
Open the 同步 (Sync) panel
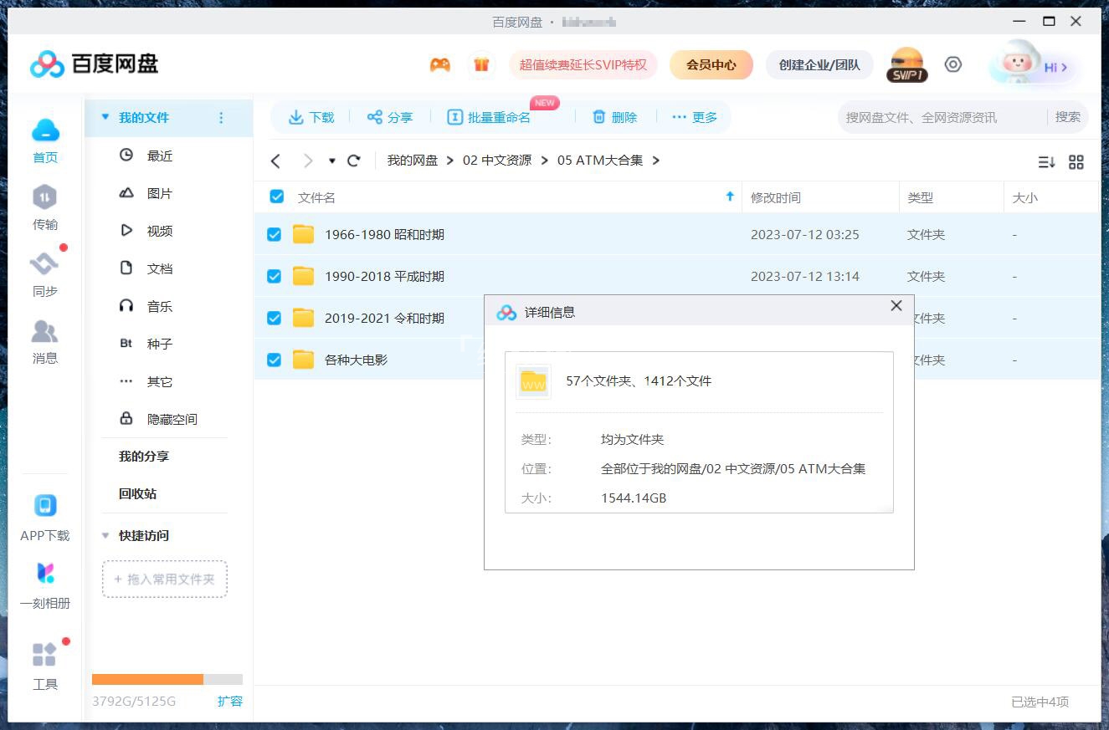point(44,274)
